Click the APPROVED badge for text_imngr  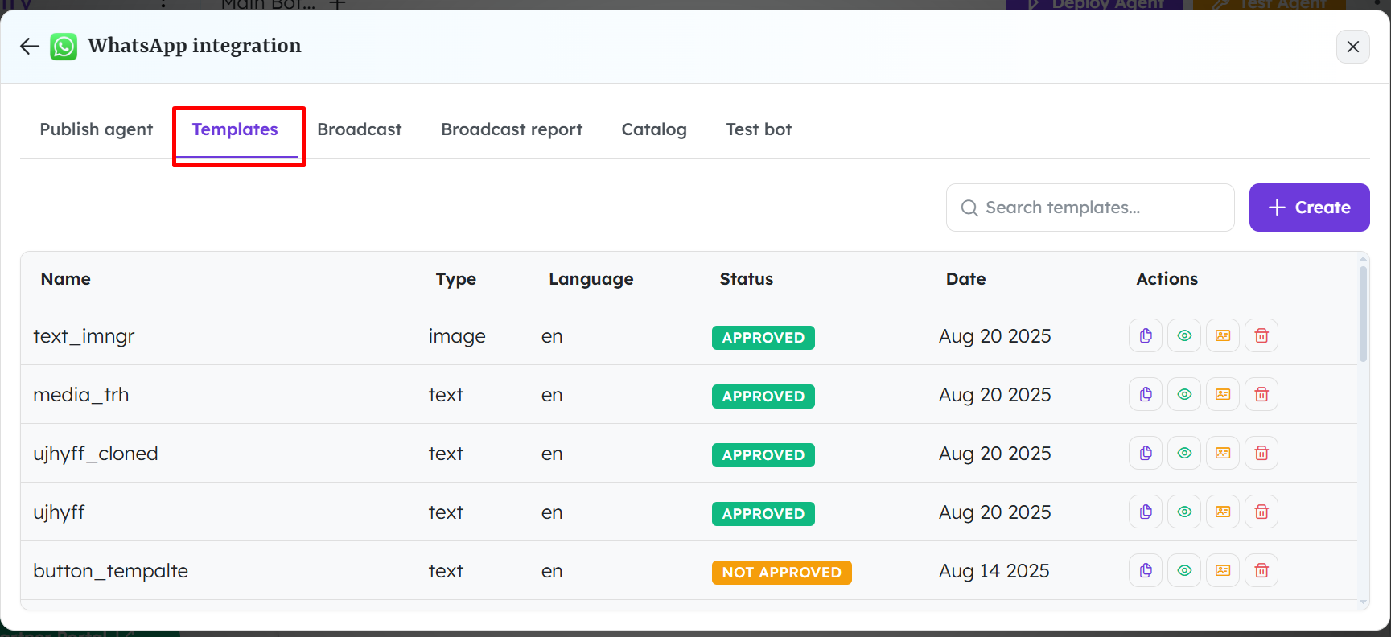[763, 338]
